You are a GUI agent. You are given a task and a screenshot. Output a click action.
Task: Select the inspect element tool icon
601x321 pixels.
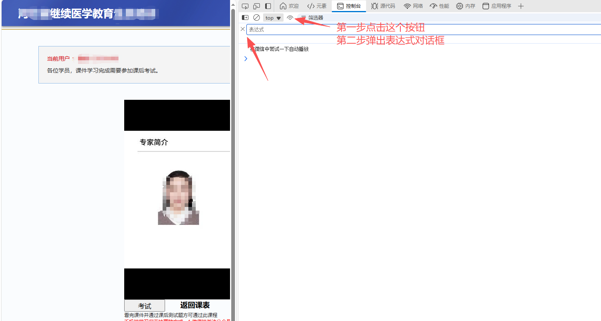coord(245,6)
